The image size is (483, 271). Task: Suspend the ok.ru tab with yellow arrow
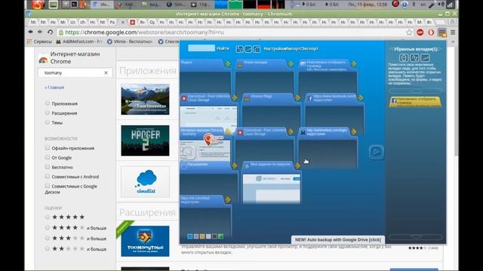click(228, 199)
